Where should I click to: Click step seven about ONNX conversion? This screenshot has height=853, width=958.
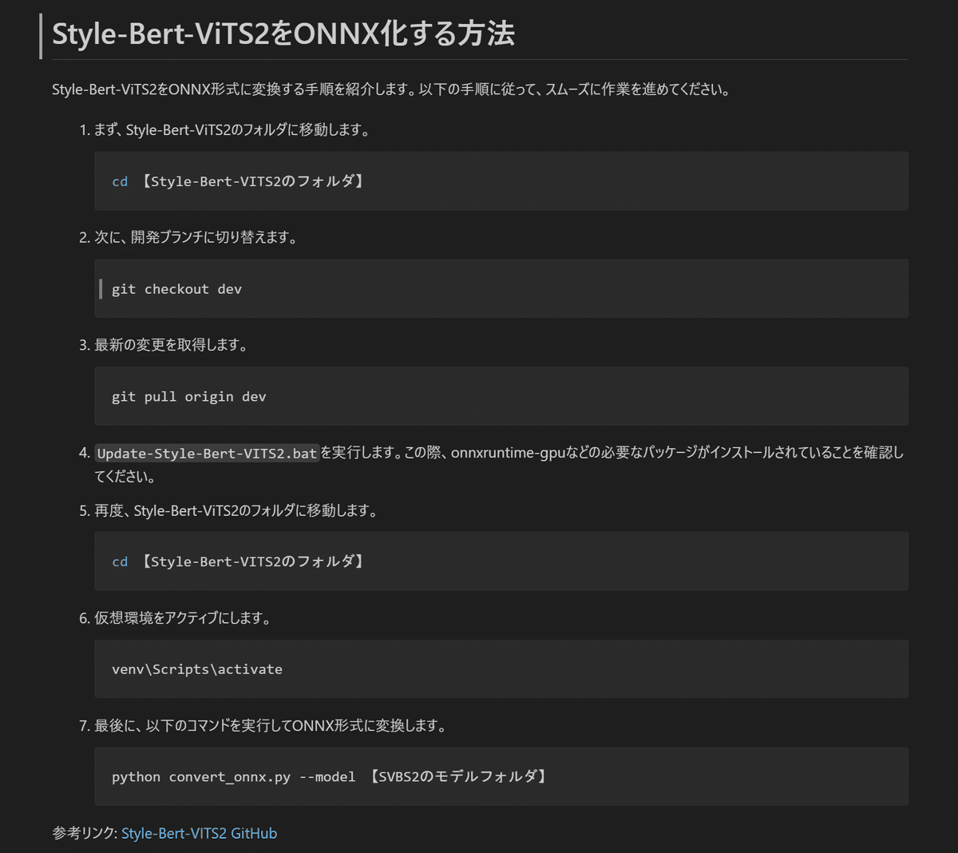(263, 726)
